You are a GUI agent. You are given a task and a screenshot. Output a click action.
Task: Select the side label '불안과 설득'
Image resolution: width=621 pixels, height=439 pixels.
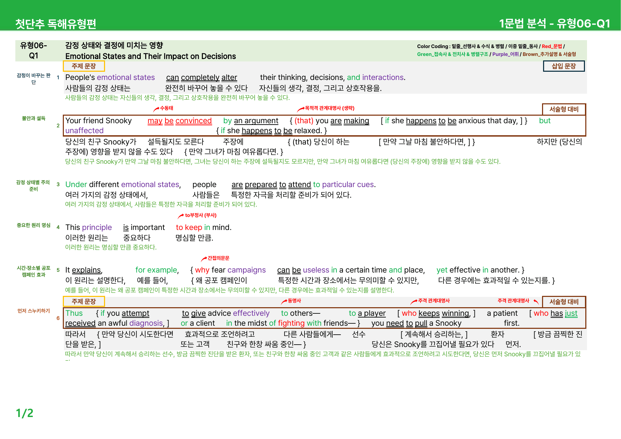(34, 118)
